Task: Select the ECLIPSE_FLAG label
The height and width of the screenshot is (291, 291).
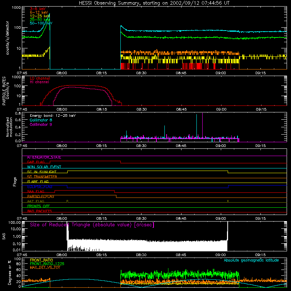Action: (x=40, y=187)
